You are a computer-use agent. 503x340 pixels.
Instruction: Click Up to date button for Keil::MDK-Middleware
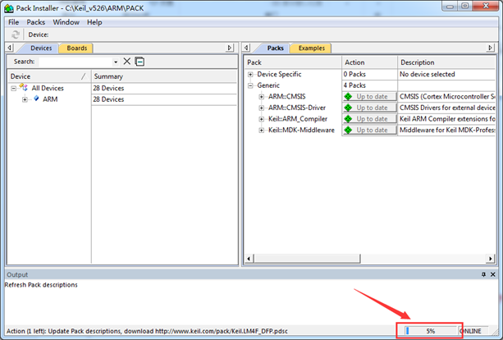click(x=369, y=130)
